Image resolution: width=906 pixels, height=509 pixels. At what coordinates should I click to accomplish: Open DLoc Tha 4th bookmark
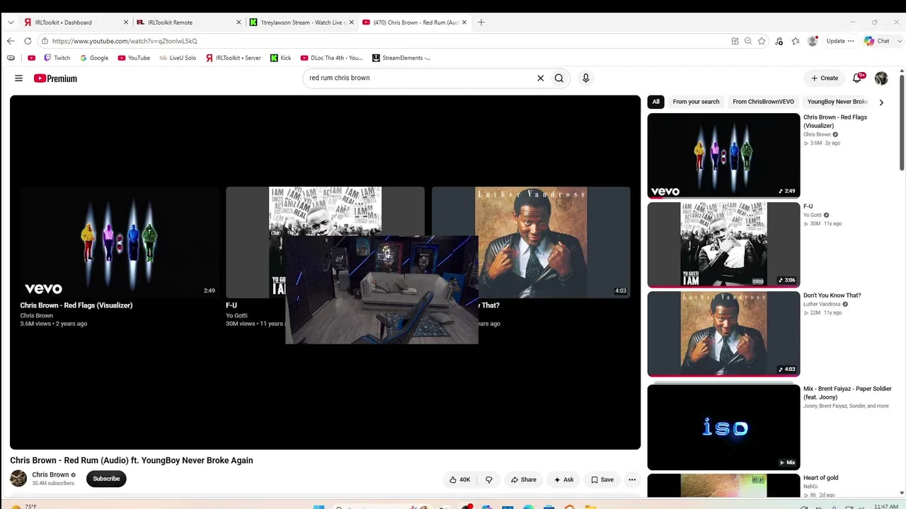click(x=332, y=58)
